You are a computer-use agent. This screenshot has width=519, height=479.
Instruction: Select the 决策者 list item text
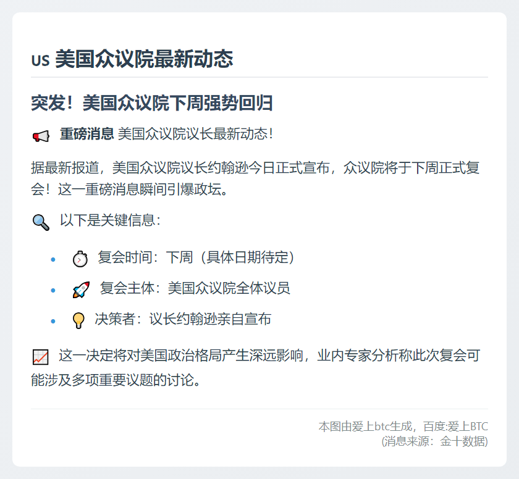coord(183,319)
